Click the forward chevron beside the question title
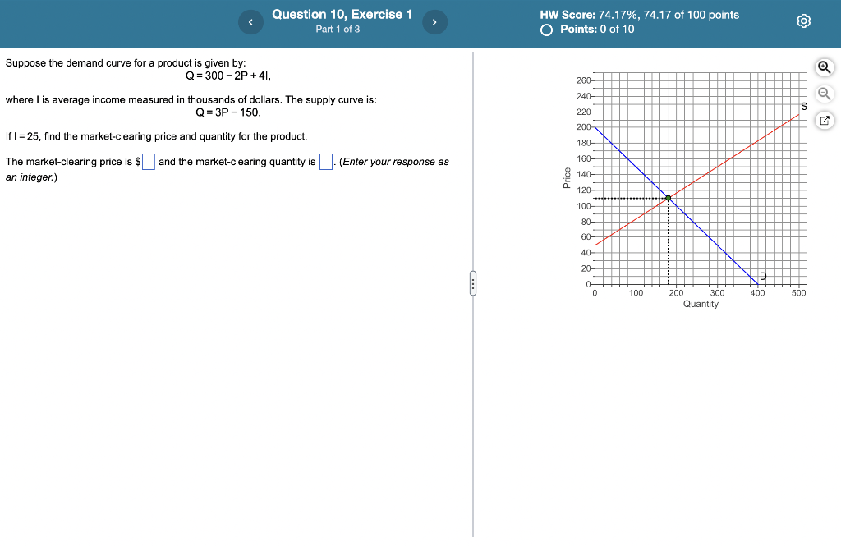The image size is (841, 546). coord(434,21)
